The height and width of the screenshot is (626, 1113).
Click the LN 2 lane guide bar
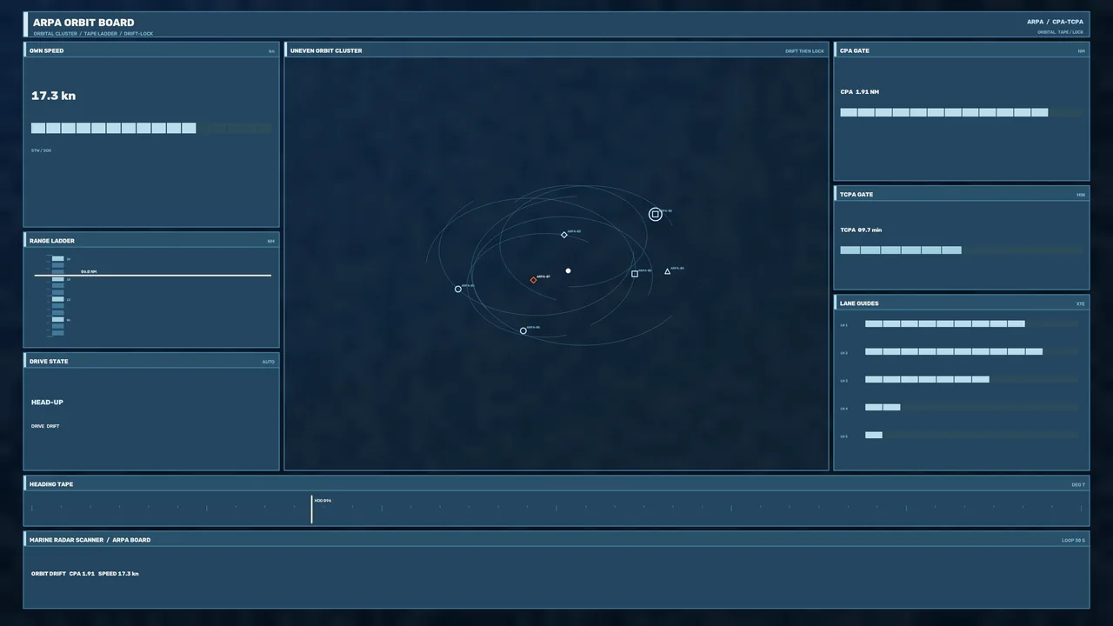coord(972,351)
